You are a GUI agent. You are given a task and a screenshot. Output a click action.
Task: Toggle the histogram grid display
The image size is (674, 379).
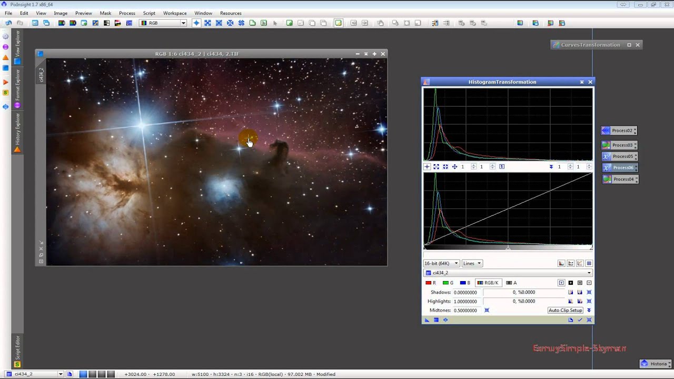[x=589, y=263]
